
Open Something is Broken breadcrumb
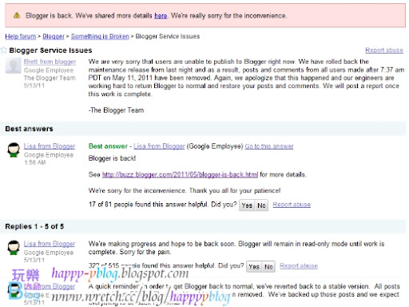[x=100, y=36]
